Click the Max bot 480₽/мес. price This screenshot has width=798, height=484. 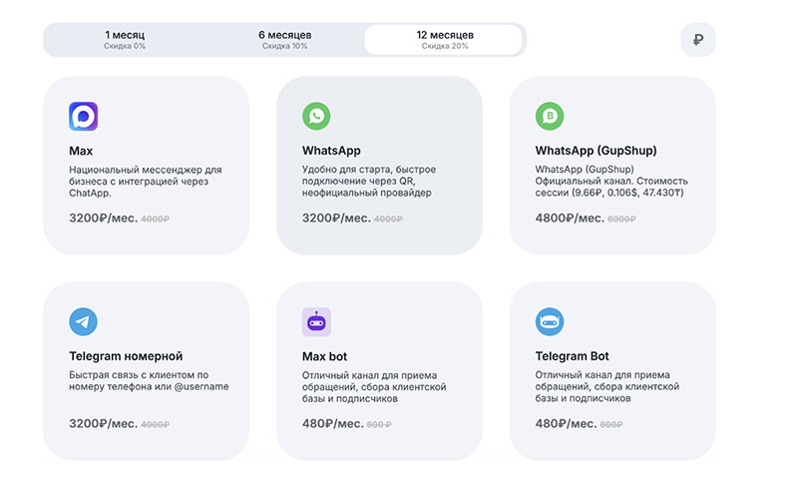click(332, 423)
